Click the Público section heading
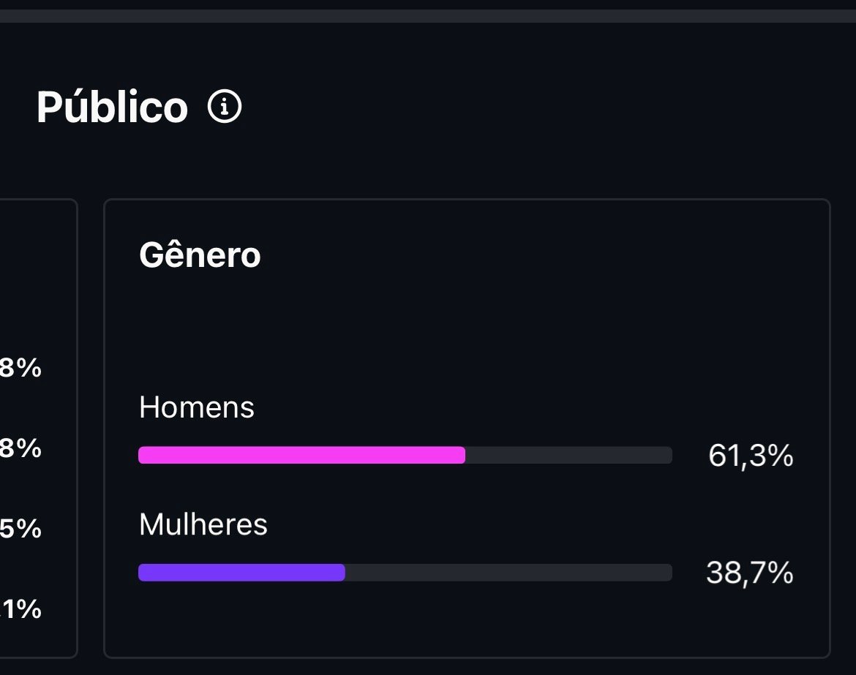Image resolution: width=856 pixels, height=675 pixels. point(112,108)
